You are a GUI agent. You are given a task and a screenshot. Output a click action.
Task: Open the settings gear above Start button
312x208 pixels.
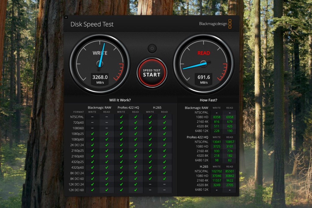152,48
